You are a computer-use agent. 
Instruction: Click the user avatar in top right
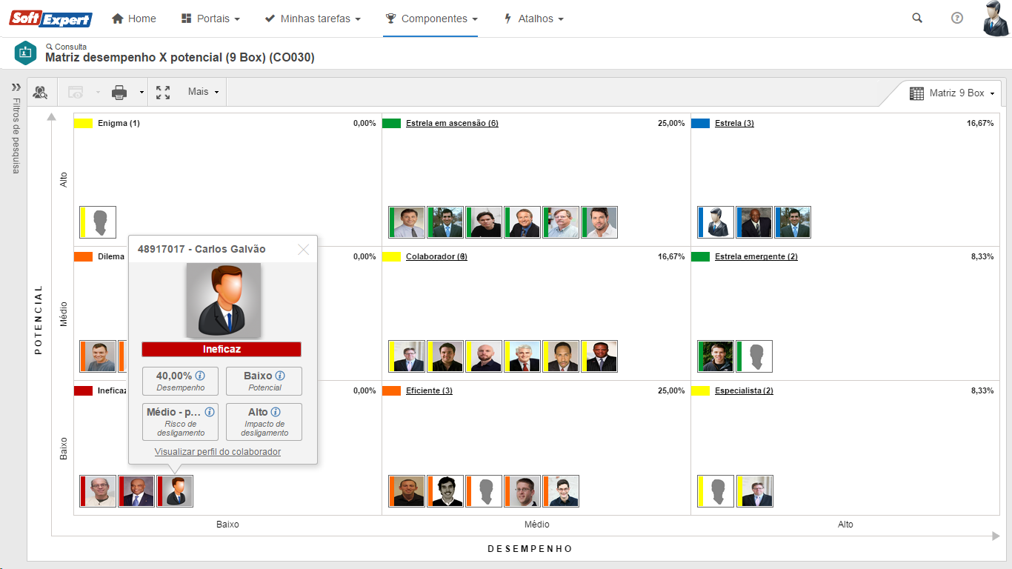pos(996,19)
